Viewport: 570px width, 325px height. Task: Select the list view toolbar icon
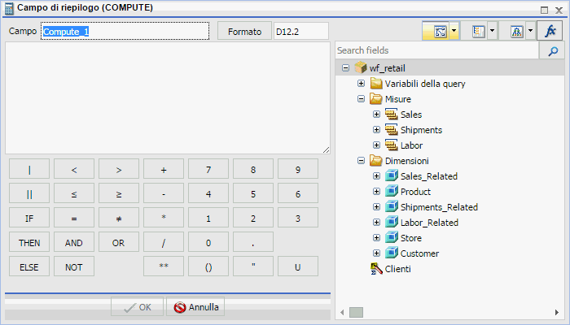pyautogui.click(x=479, y=32)
